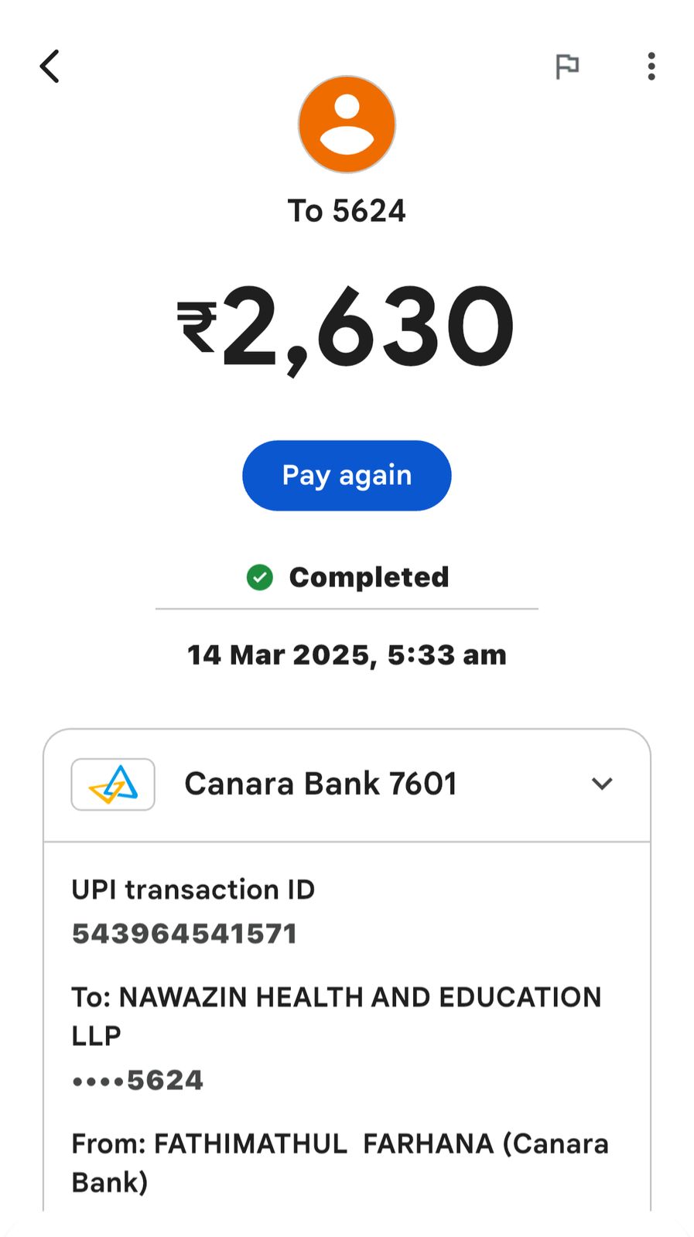Image resolution: width=694 pixels, height=1237 pixels.
Task: Tap the UPI transaction ID label
Action: point(193,890)
